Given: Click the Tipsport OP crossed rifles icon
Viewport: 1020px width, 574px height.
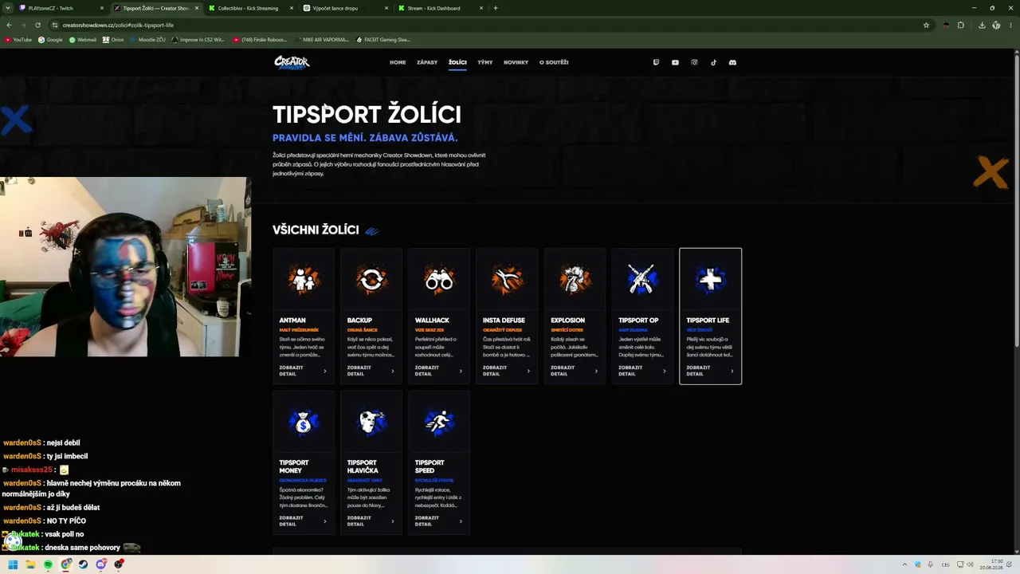Looking at the screenshot, I should point(642,279).
